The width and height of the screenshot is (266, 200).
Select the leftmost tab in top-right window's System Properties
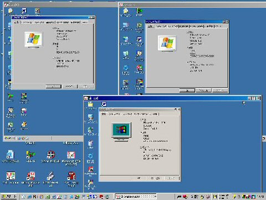pos(150,26)
